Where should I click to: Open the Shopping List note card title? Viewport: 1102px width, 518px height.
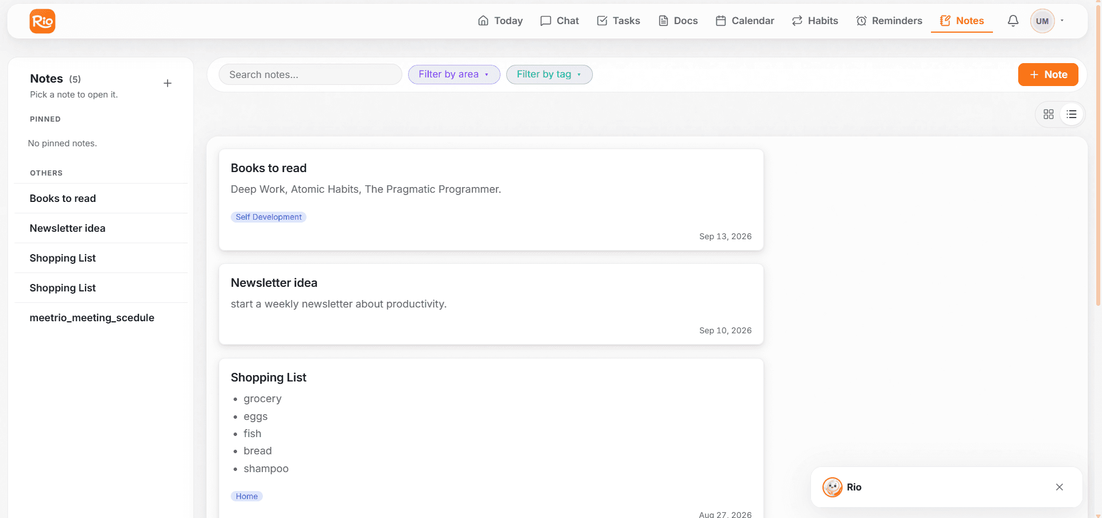tap(269, 377)
